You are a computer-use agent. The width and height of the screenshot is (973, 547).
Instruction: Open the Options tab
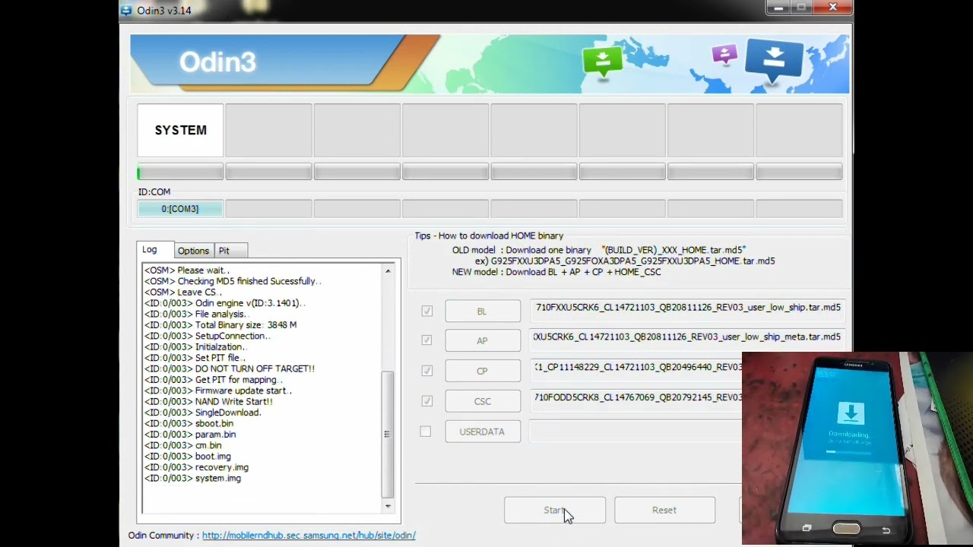tap(193, 251)
